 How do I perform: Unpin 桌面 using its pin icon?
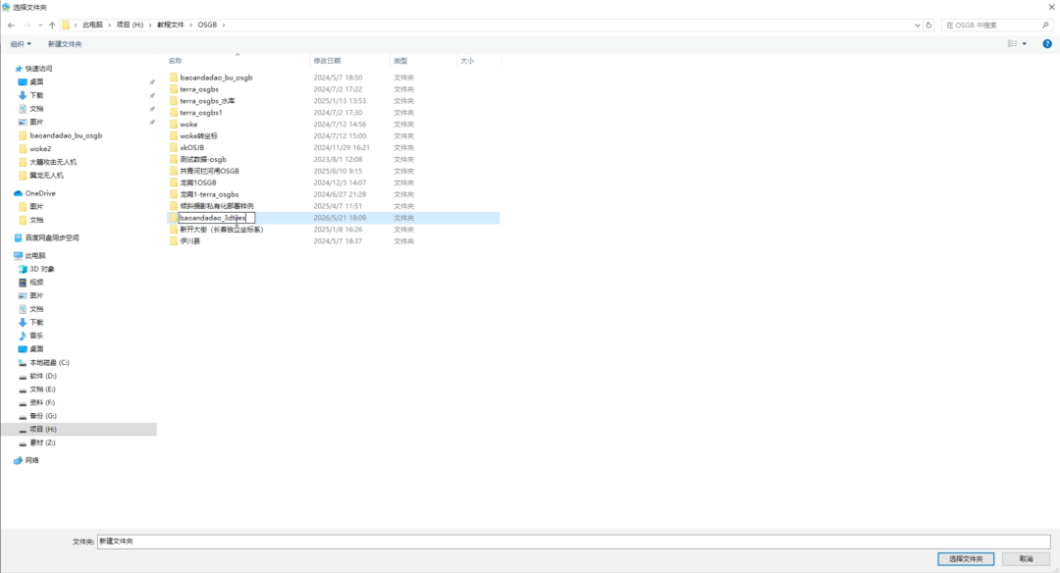pyautogui.click(x=152, y=82)
